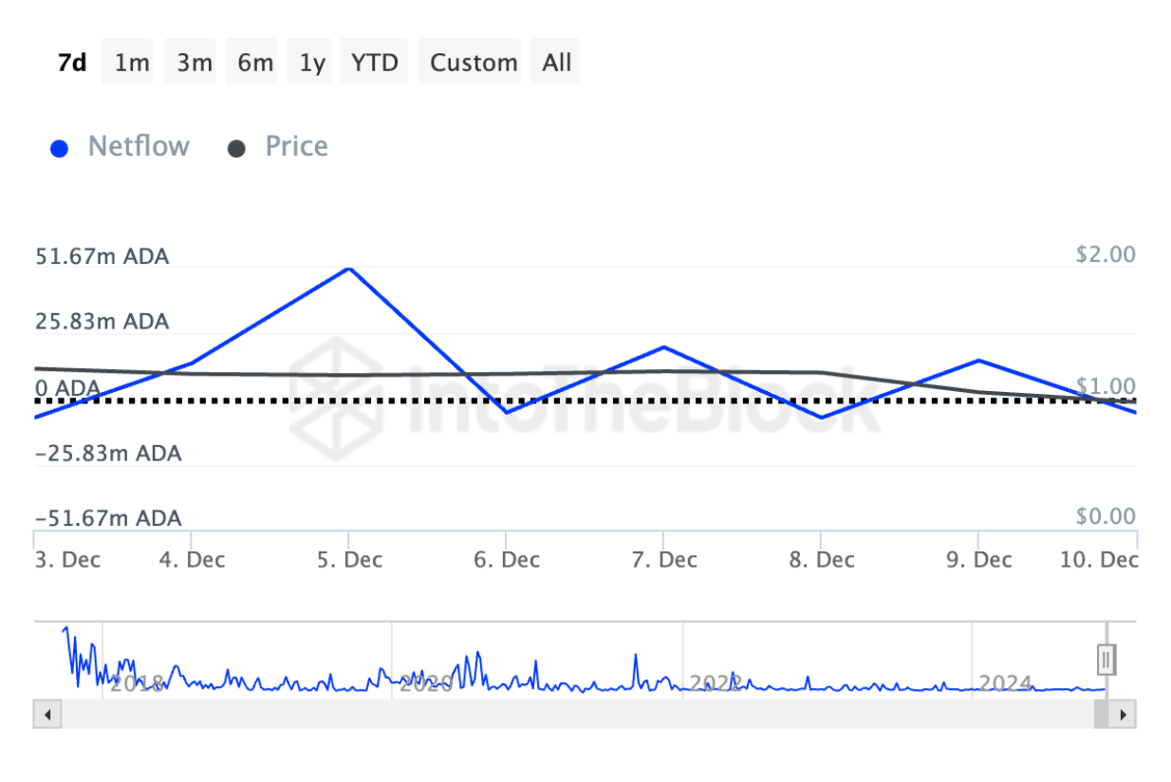
Task: Click the Netflow point on 7. Dec
Action: click(x=663, y=347)
